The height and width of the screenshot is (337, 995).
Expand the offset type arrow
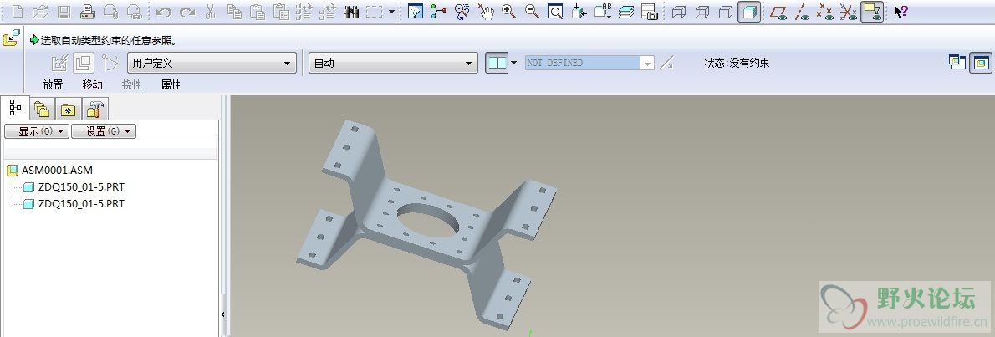click(514, 63)
